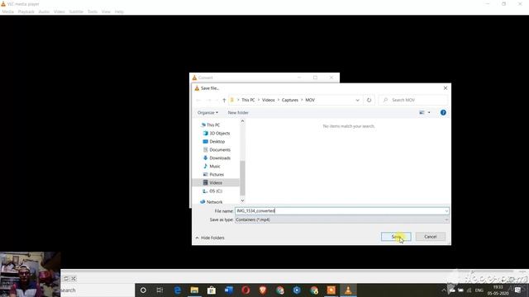The image size is (529, 297).
Task: Switch to VLC on the taskbar
Action: pos(348,290)
